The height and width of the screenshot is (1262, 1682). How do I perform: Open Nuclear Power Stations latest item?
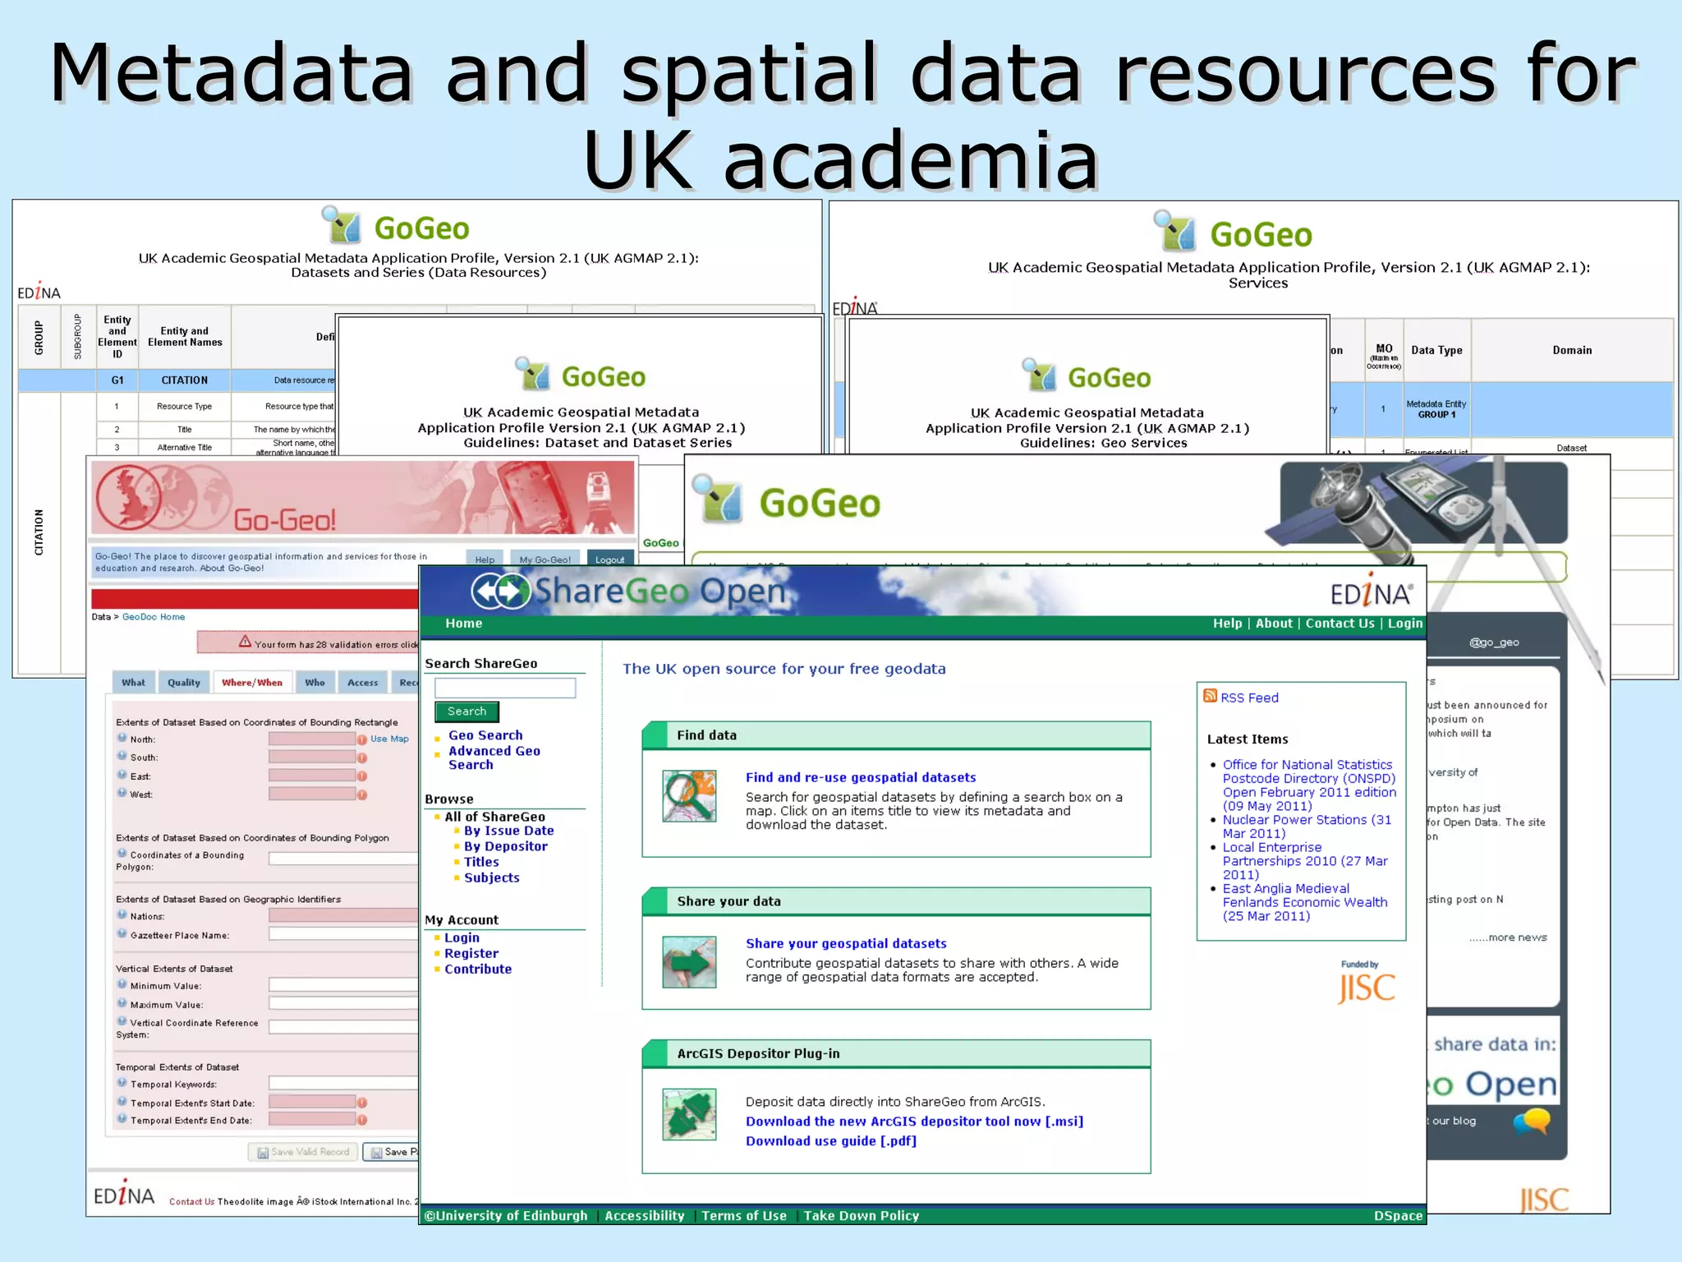[1307, 827]
